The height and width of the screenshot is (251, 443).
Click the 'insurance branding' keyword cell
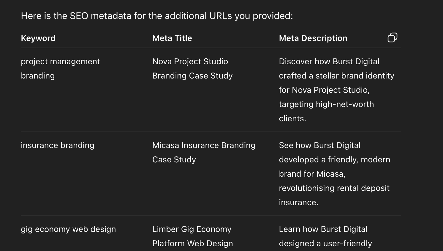58,145
